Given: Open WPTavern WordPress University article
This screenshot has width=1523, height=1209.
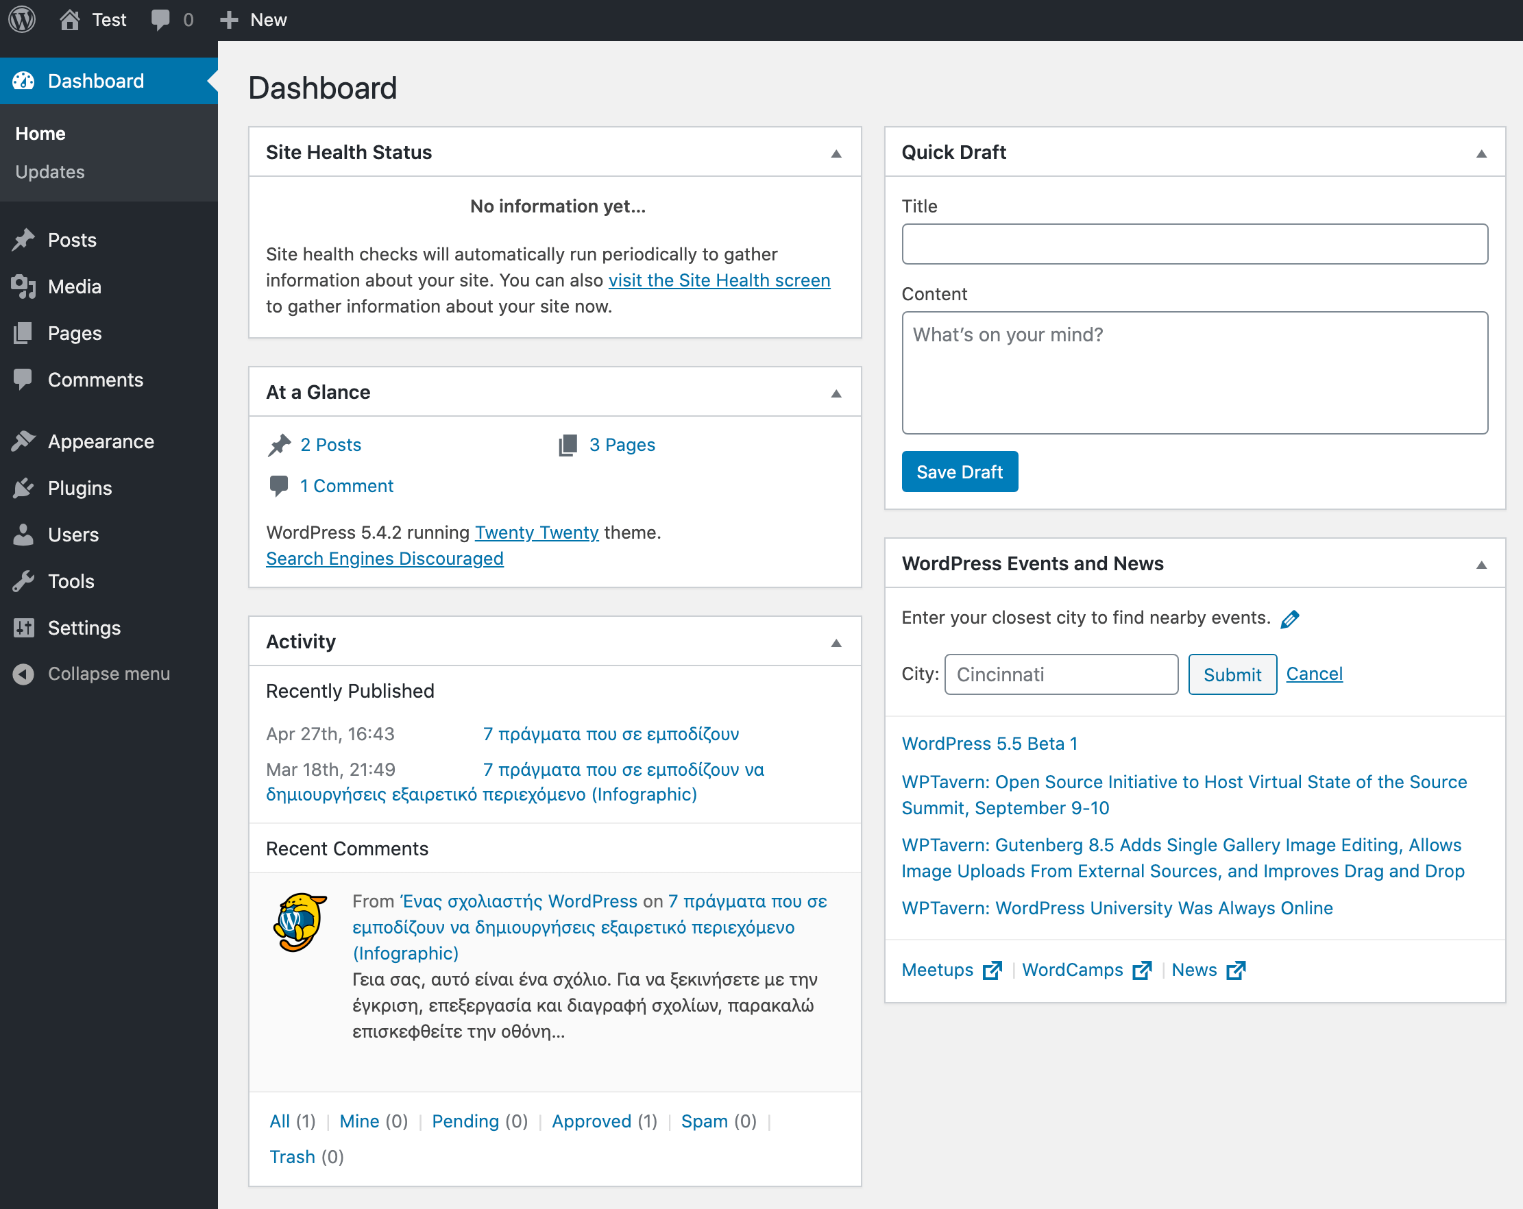Looking at the screenshot, I should (x=1117, y=908).
